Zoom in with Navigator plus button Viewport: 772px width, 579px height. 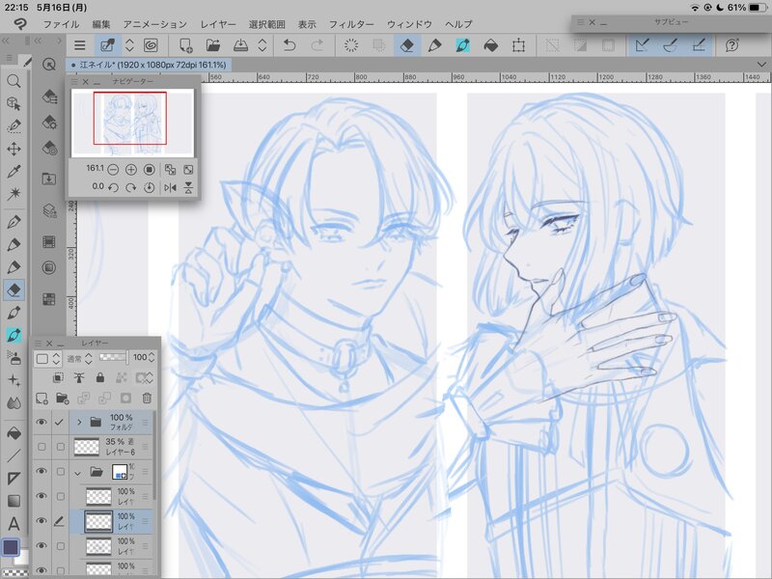tap(131, 170)
